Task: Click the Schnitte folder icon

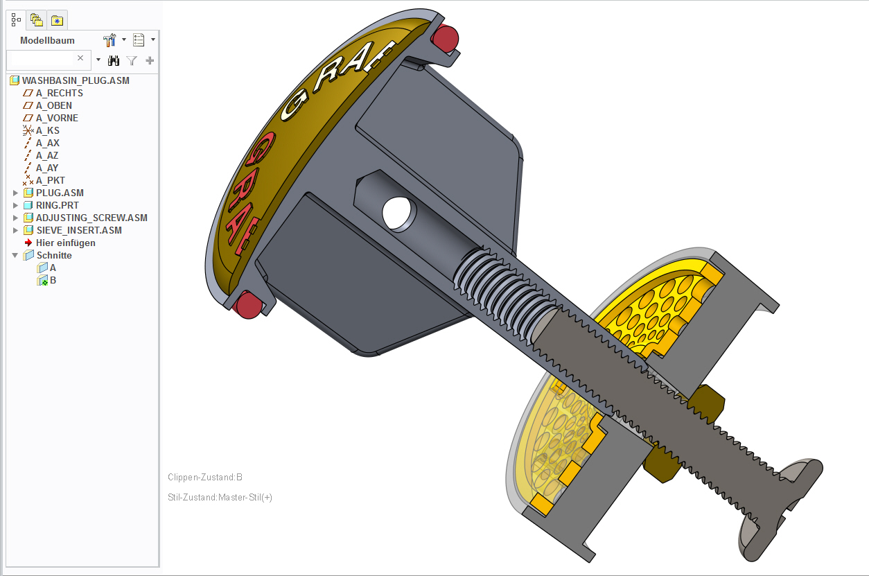Action: [28, 255]
